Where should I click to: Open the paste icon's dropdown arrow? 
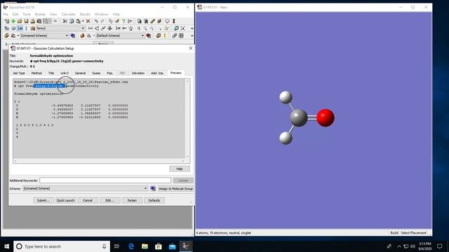(x=83, y=21)
